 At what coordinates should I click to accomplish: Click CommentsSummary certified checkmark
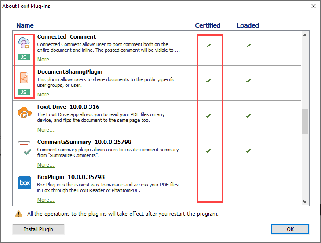[x=208, y=151]
